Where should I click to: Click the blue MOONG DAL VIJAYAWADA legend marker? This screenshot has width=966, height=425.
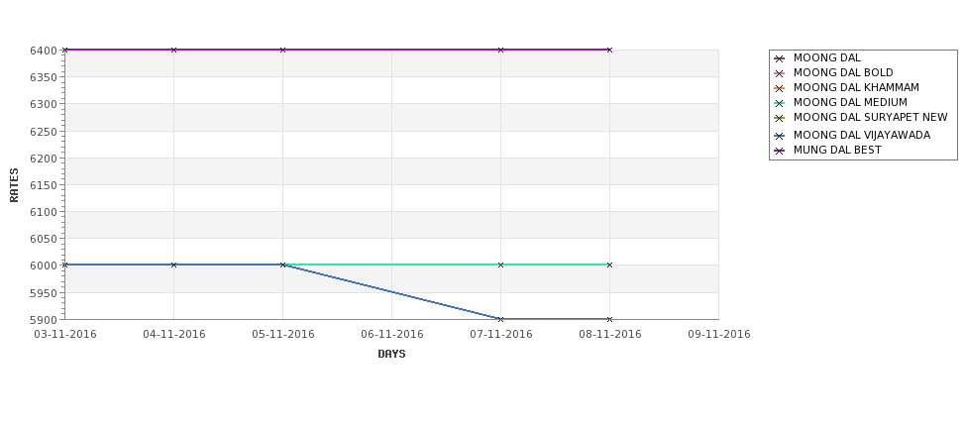(780, 136)
